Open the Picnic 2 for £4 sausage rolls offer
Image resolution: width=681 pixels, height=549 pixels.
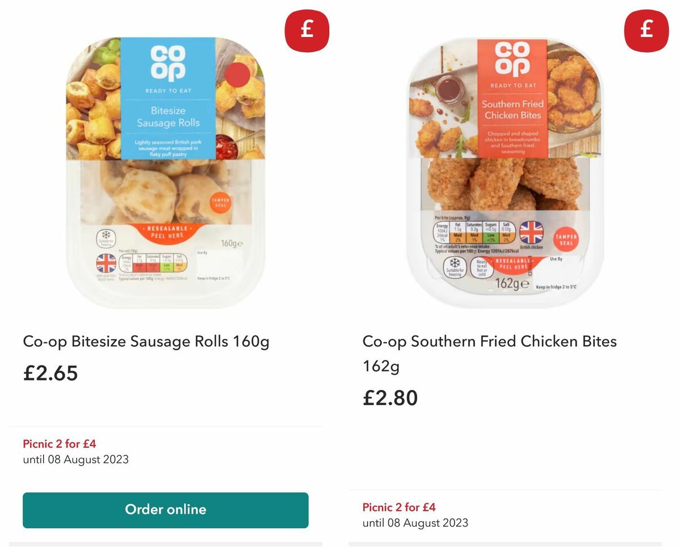[x=60, y=443]
